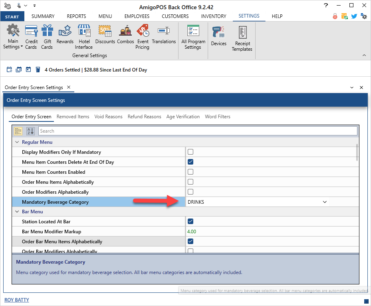
Task: Open Event Pricing settings
Action: pos(142,36)
